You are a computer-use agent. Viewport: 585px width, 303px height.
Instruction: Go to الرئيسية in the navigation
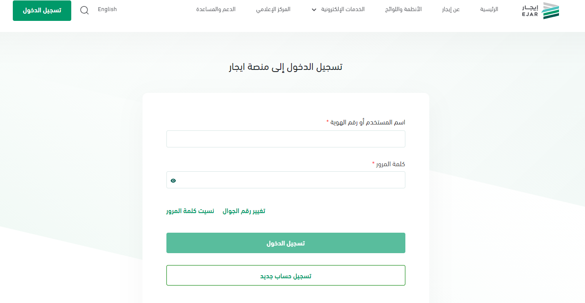pos(489,9)
